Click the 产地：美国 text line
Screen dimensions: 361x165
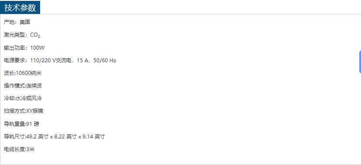(17, 22)
